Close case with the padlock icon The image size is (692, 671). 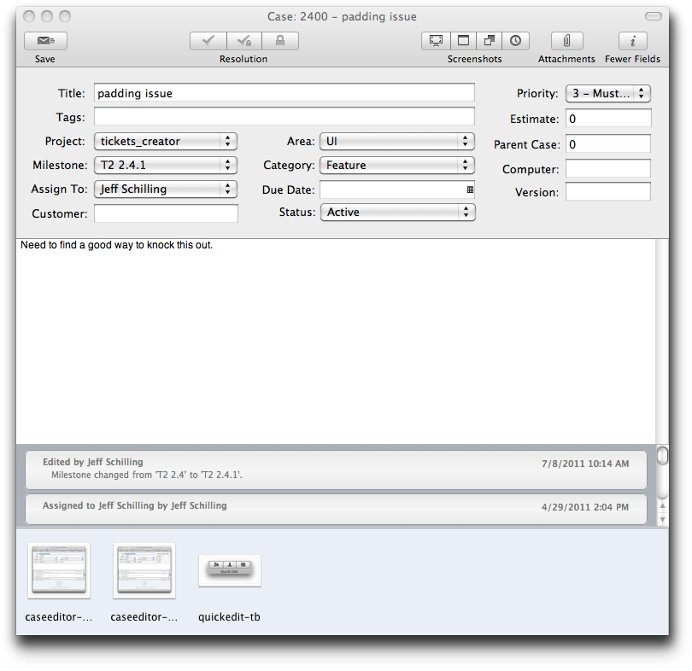click(280, 41)
